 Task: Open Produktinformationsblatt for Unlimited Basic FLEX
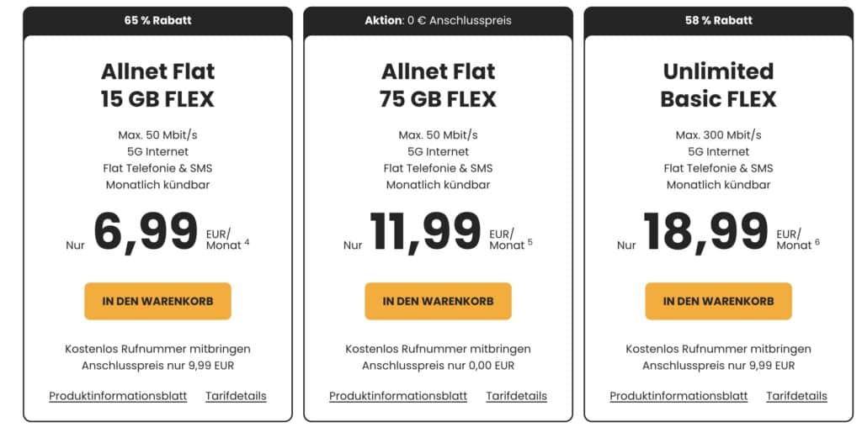tap(678, 396)
